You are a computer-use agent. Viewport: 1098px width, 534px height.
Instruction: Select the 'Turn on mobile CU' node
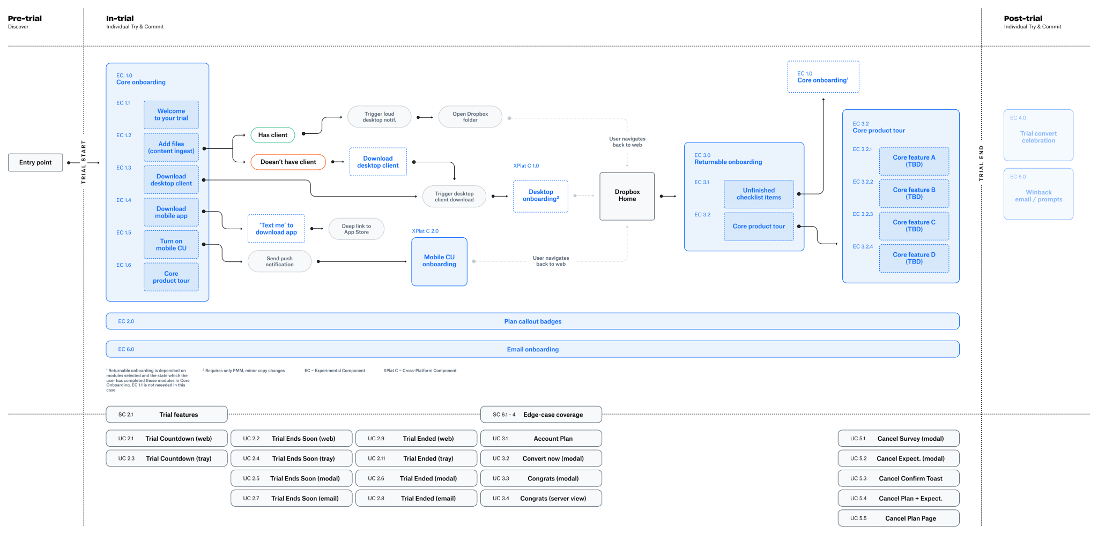pos(171,245)
